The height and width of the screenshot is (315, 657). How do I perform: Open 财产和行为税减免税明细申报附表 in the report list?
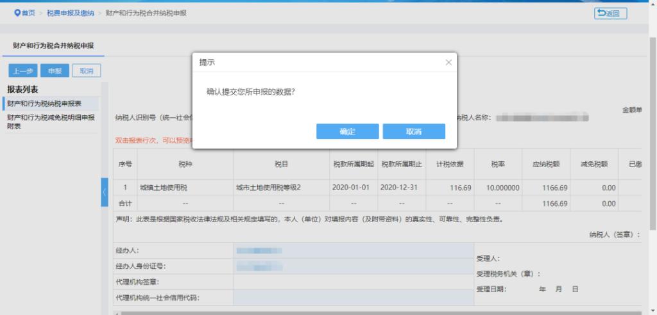click(50, 122)
